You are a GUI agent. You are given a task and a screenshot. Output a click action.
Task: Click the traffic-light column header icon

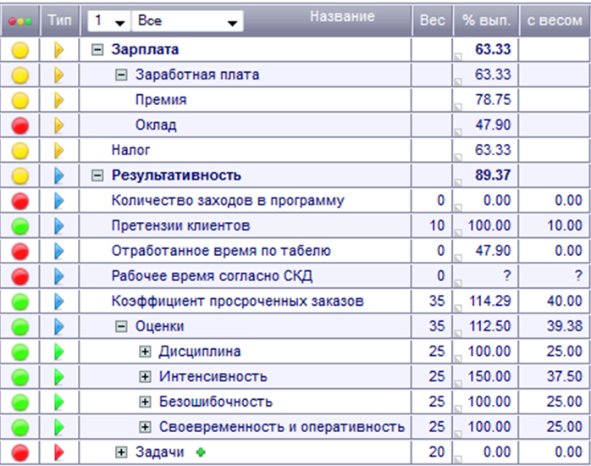pyautogui.click(x=20, y=21)
